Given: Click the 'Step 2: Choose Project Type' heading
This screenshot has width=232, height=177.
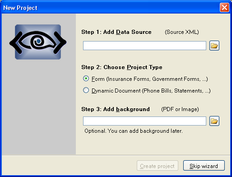Looking at the screenshot, I should [x=122, y=67].
